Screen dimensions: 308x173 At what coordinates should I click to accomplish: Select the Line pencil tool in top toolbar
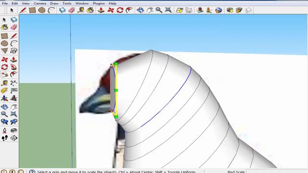pos(23,10)
